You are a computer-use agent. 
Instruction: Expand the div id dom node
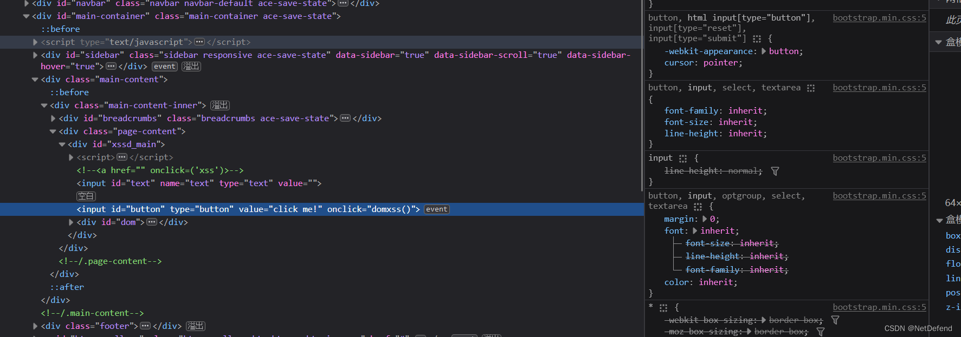click(71, 222)
